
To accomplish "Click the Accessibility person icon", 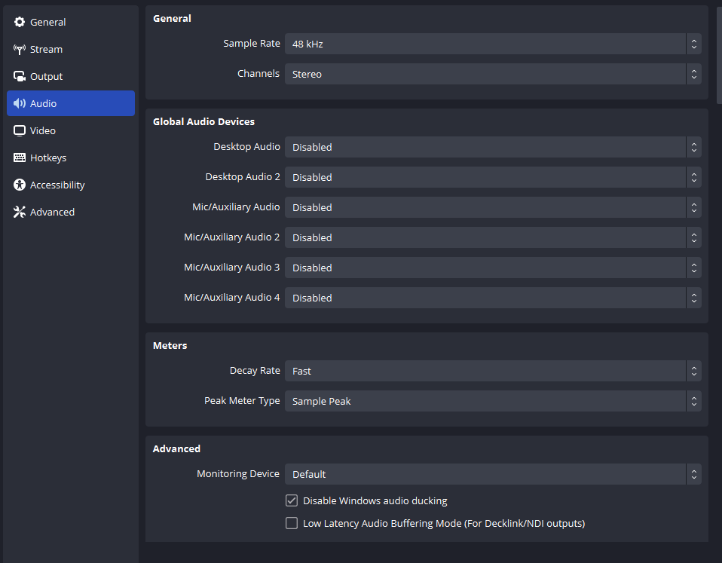I will [20, 185].
